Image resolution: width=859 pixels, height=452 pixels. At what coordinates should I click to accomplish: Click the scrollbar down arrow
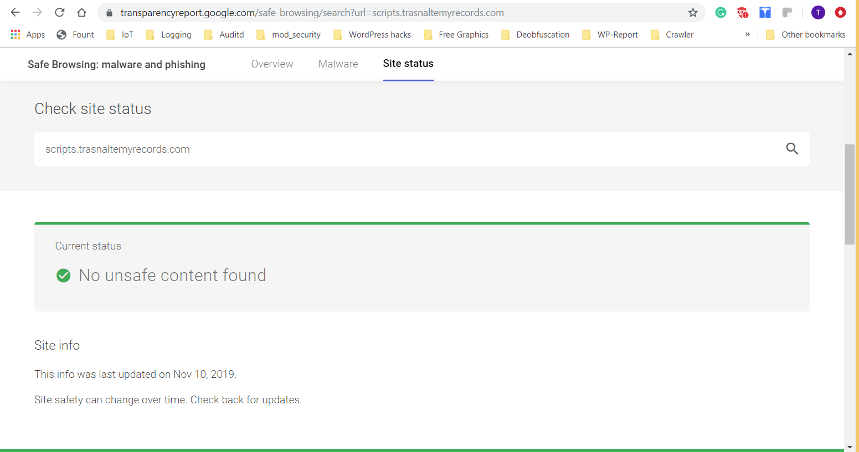click(x=850, y=447)
